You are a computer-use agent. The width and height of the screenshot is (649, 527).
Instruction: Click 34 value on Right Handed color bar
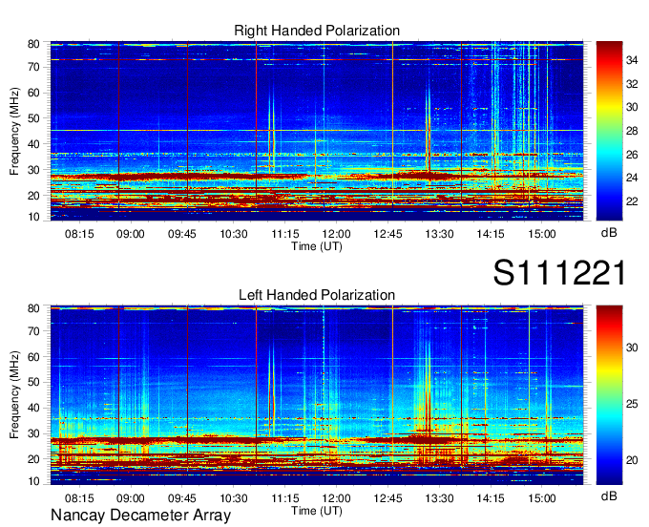point(632,60)
